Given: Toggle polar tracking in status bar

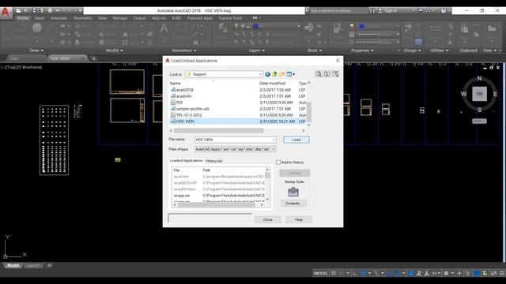Looking at the screenshot, I should (364, 274).
